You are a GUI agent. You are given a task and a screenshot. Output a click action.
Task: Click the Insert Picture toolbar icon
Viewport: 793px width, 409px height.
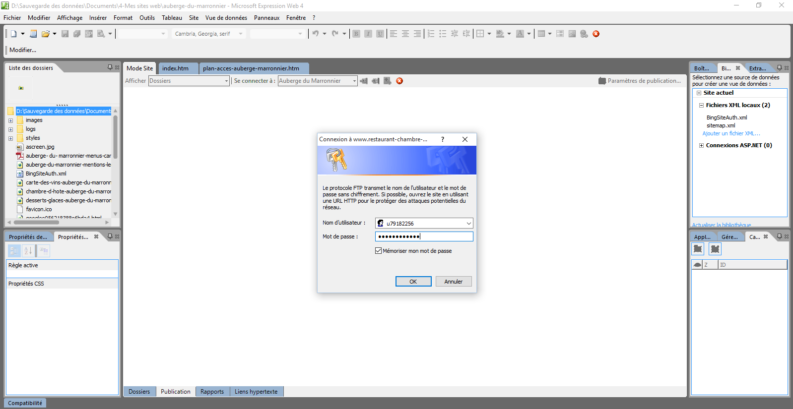[572, 34]
